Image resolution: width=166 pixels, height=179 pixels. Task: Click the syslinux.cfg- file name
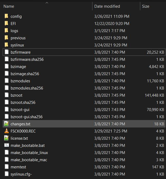pyautogui.click(x=21, y=174)
